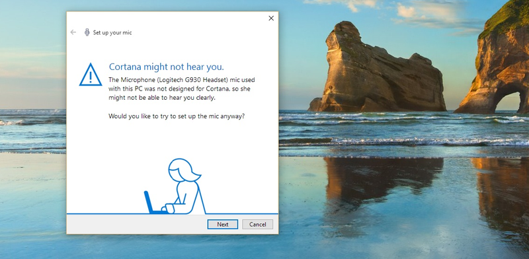Click the woman with laptop illustration
The image size is (529, 259).
[x=175, y=186]
